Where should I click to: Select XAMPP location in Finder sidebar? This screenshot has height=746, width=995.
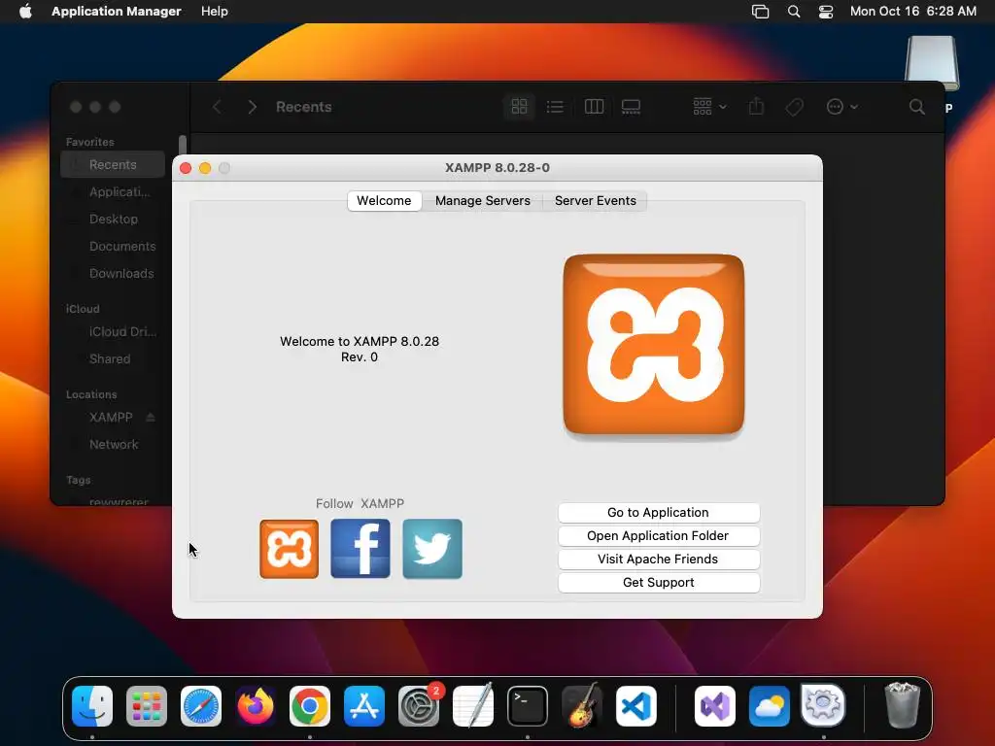click(111, 418)
